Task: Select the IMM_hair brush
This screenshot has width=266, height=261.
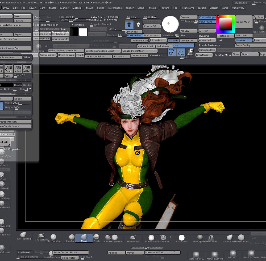Action: (x=211, y=238)
